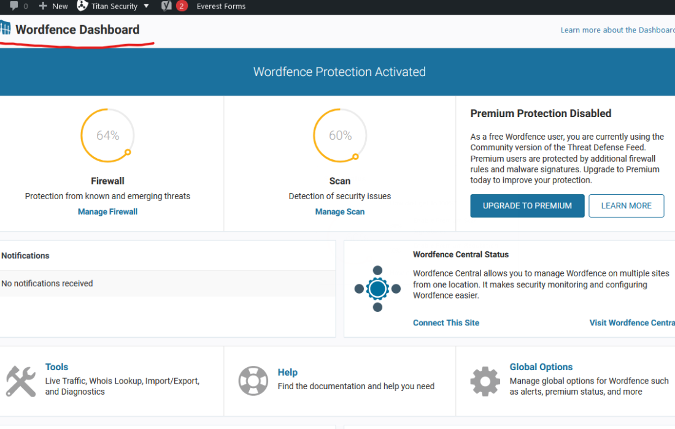Screen dimensions: 675x429
Task: Open Learn more about the Dashboard link
Action: click(x=617, y=30)
